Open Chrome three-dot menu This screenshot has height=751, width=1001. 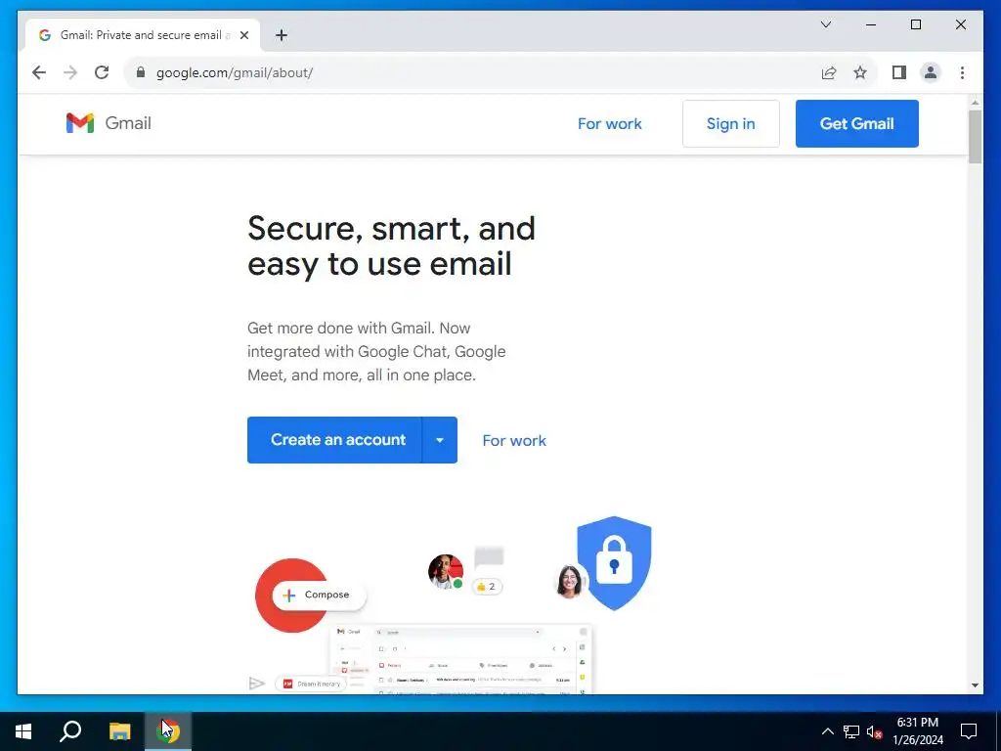962,72
